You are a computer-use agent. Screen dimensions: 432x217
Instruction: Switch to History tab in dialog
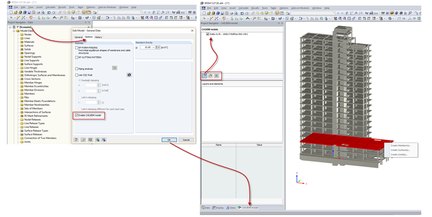pos(98,37)
